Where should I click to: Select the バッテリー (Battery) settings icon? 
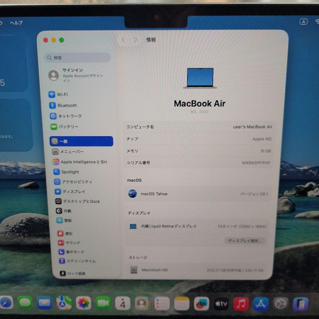[x=68, y=127]
